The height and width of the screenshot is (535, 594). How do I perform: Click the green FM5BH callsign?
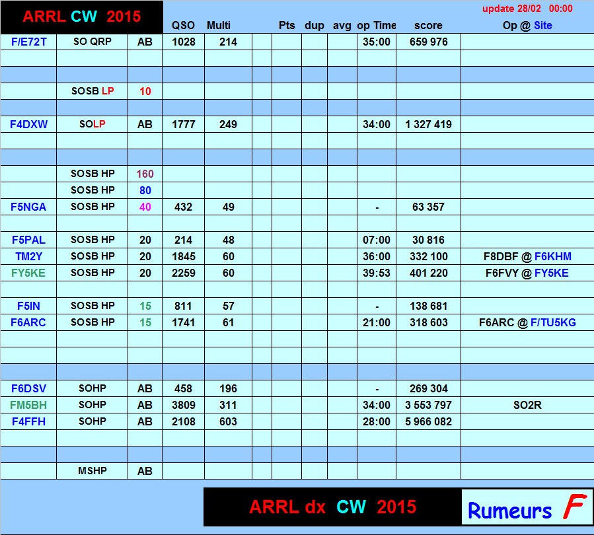[28, 405]
